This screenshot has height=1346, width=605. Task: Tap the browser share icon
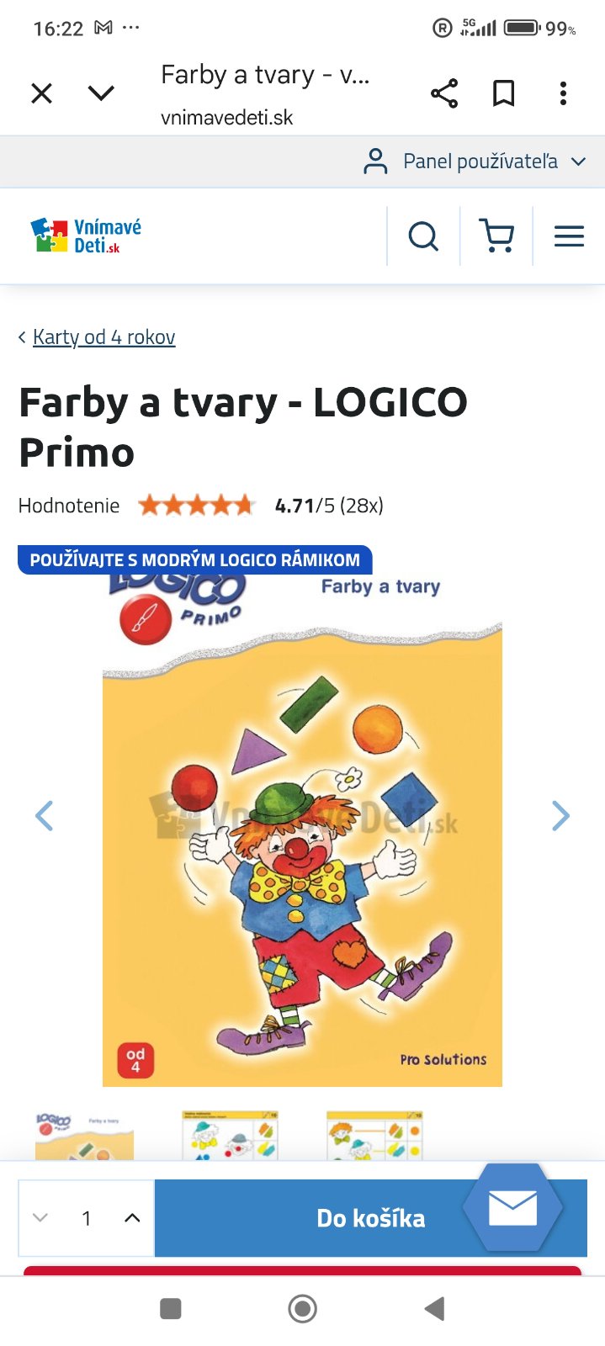[444, 93]
